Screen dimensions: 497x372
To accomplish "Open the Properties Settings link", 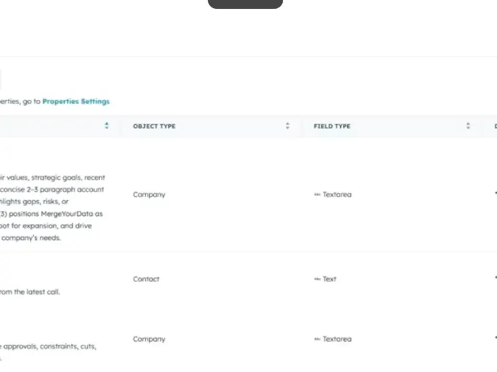I will click(x=76, y=101).
